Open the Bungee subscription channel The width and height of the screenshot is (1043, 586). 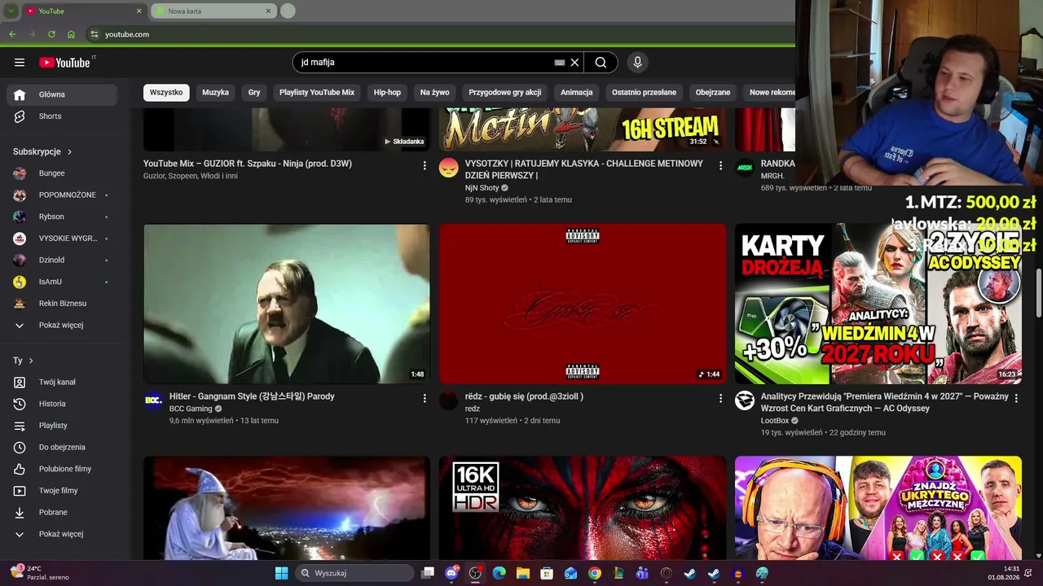[x=62, y=173]
